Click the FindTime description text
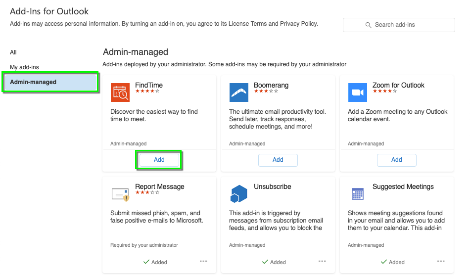 click(x=154, y=115)
